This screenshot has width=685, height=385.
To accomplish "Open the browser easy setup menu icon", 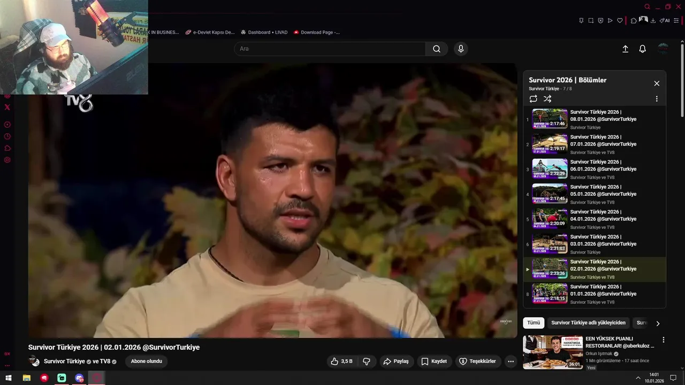I will point(676,20).
